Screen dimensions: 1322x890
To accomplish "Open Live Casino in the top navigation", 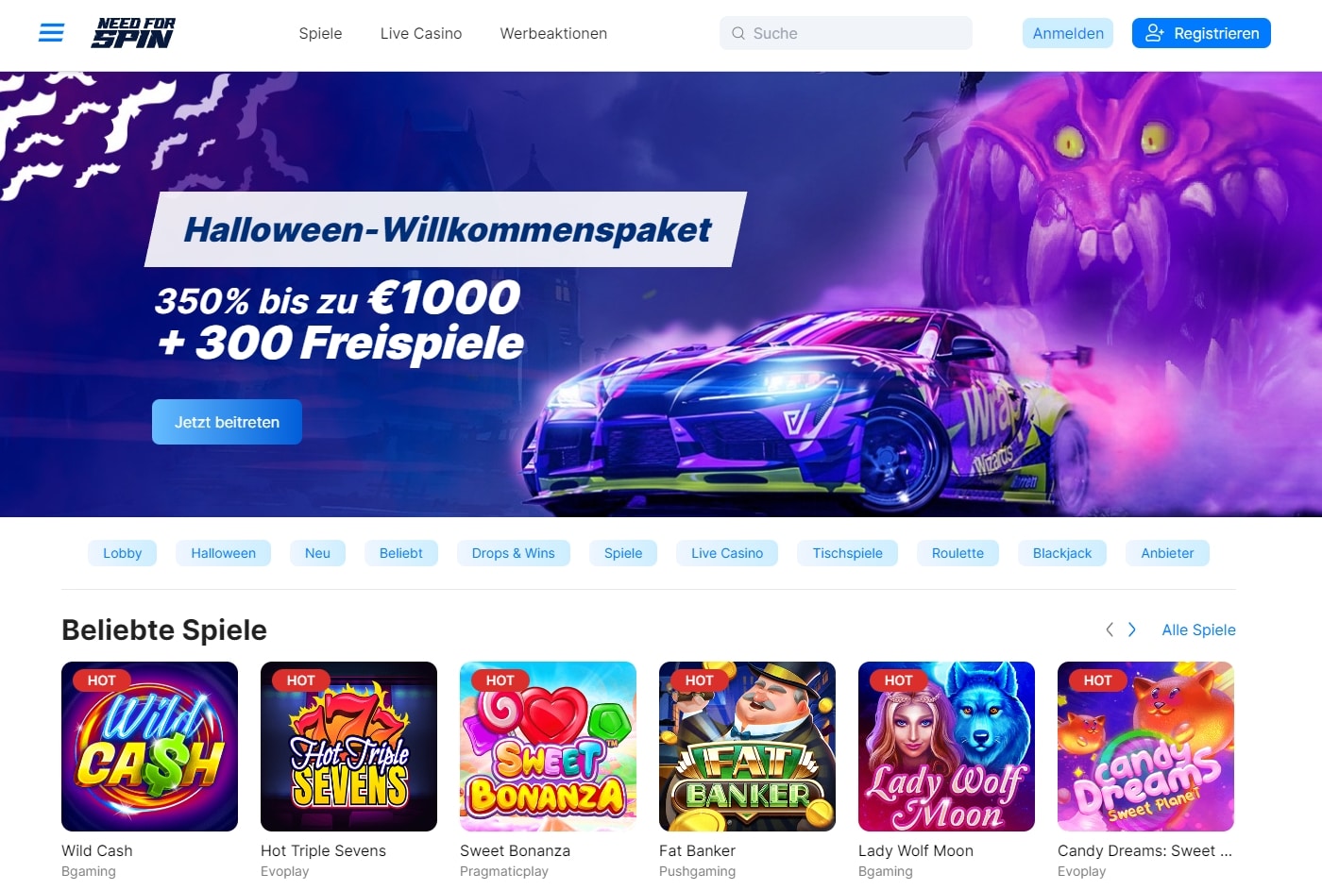I will click(x=421, y=33).
